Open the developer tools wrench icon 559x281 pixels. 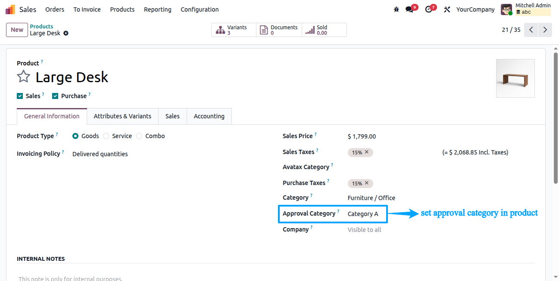pyautogui.click(x=447, y=9)
